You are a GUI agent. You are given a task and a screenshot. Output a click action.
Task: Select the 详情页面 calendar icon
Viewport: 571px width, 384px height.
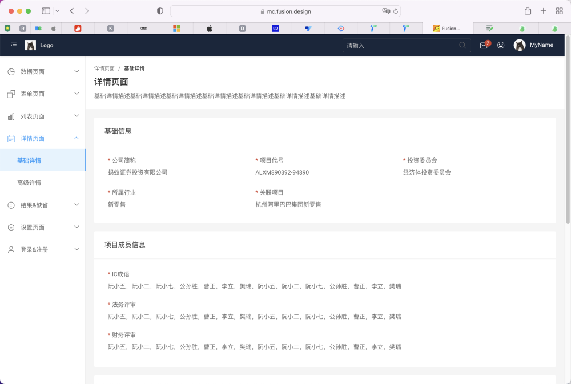(x=10, y=138)
